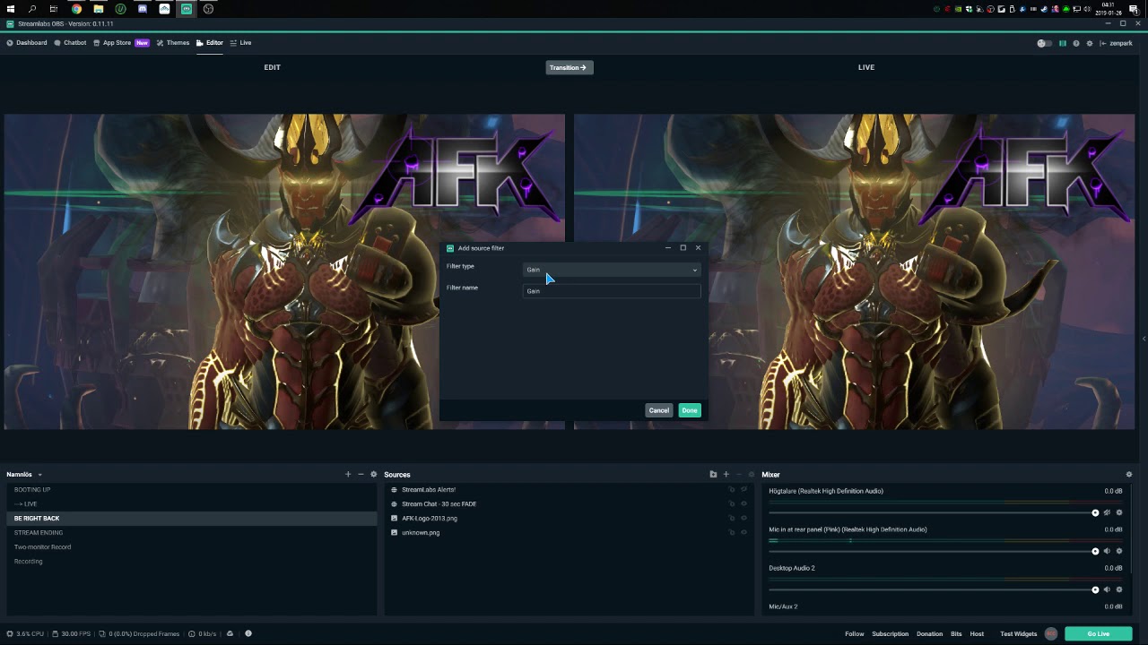Test the Host alert

click(x=977, y=634)
